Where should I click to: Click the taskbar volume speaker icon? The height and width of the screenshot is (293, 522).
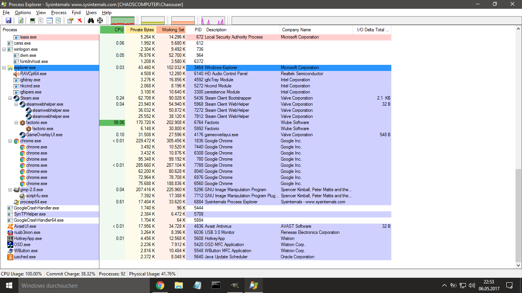click(x=472, y=285)
